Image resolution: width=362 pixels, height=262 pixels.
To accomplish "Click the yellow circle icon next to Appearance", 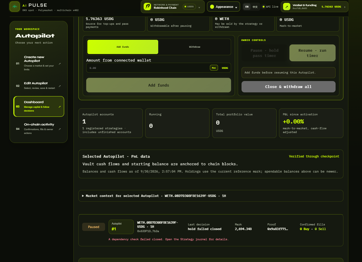I will pyautogui.click(x=212, y=7).
